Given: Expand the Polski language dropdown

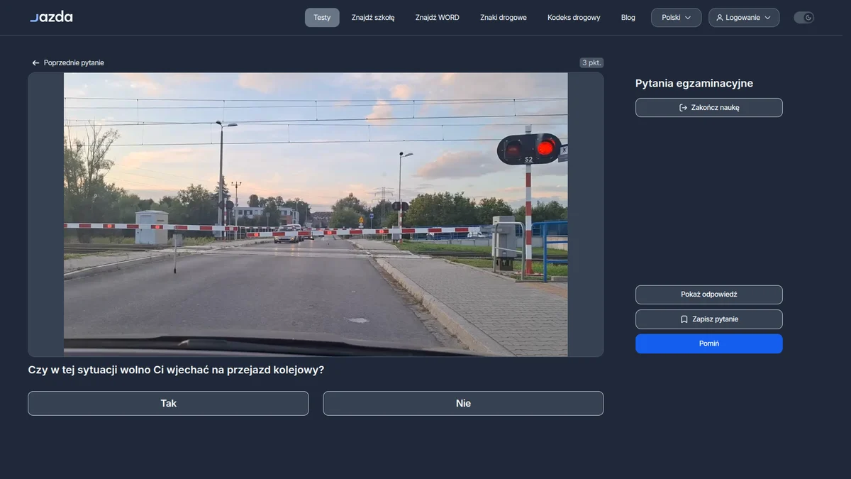Looking at the screenshot, I should 677,18.
